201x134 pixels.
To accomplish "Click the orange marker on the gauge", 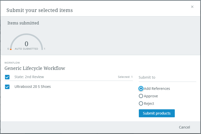I will pos(11,49).
